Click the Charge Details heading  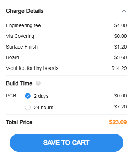coord(25,11)
